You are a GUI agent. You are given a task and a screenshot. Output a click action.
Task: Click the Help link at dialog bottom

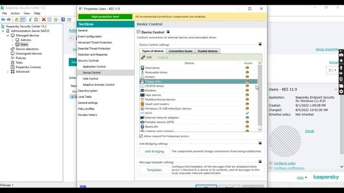pos(83,186)
